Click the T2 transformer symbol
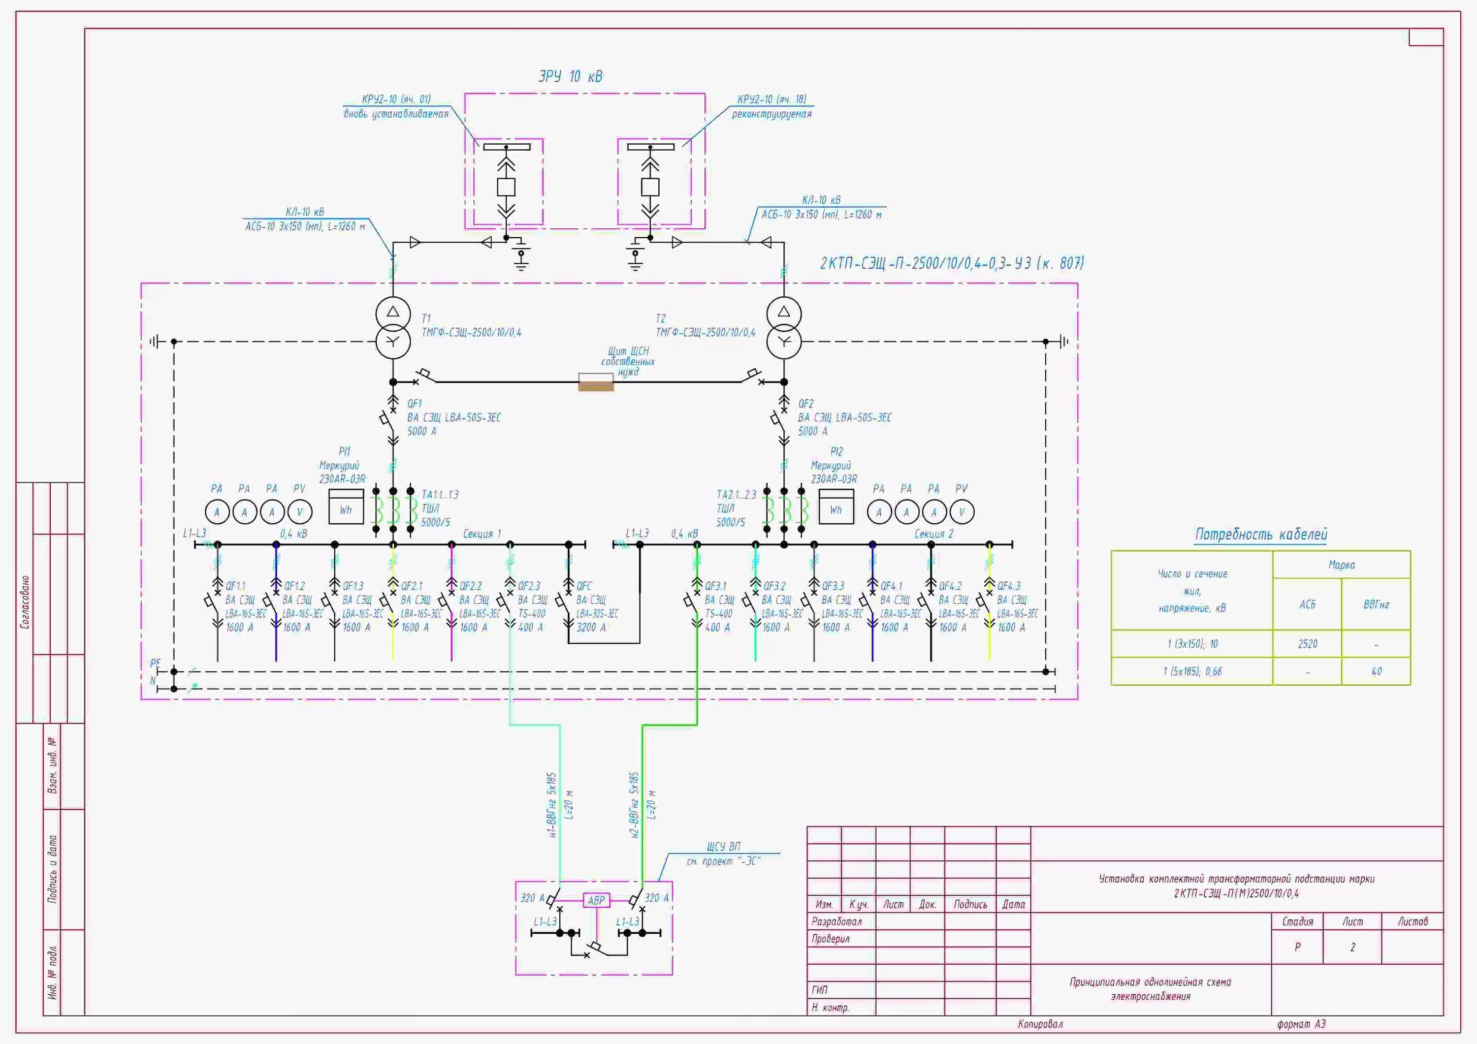Viewport: 1477px width, 1044px height. [783, 327]
